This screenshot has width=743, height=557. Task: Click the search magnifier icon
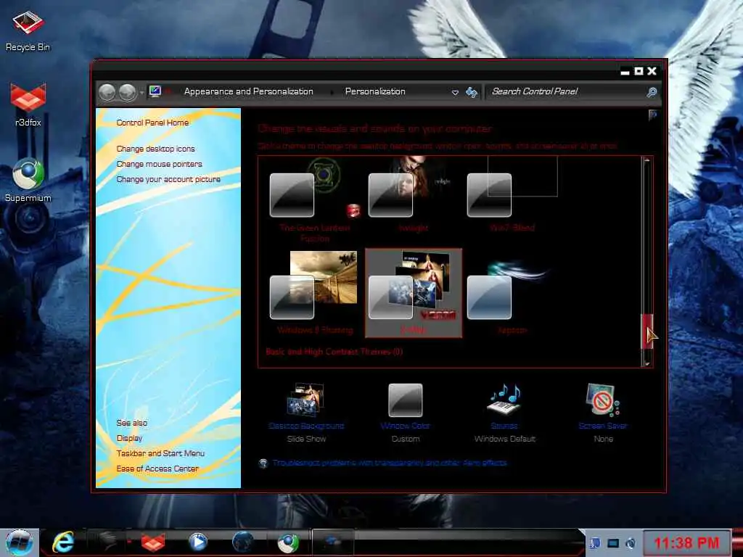[652, 92]
